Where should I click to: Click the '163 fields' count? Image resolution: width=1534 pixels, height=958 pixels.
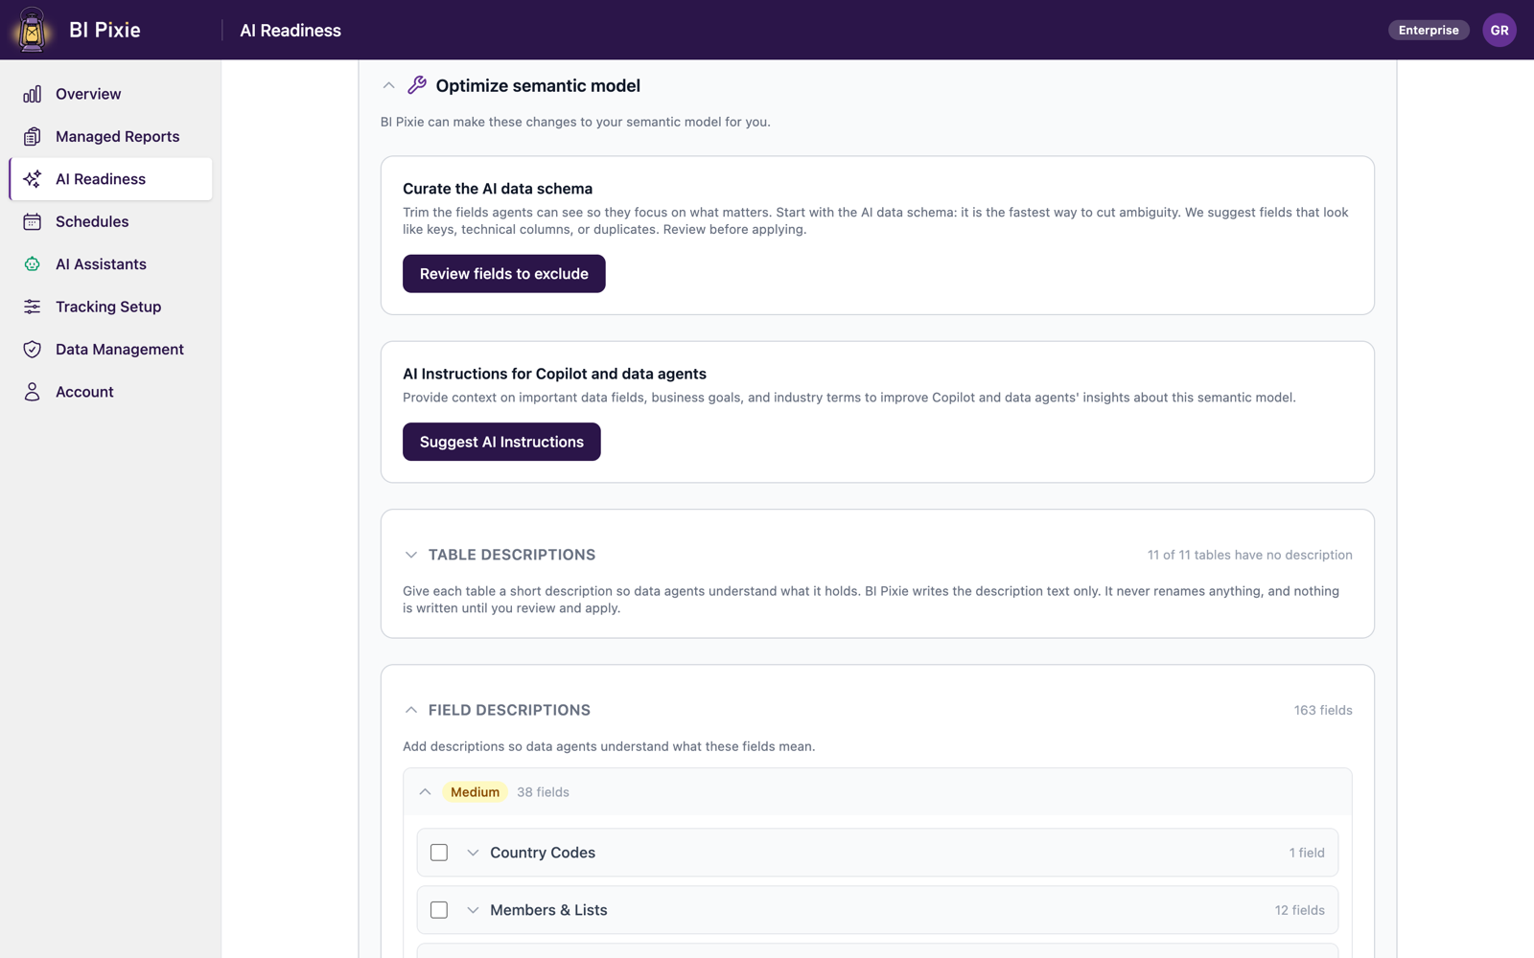[x=1323, y=710]
